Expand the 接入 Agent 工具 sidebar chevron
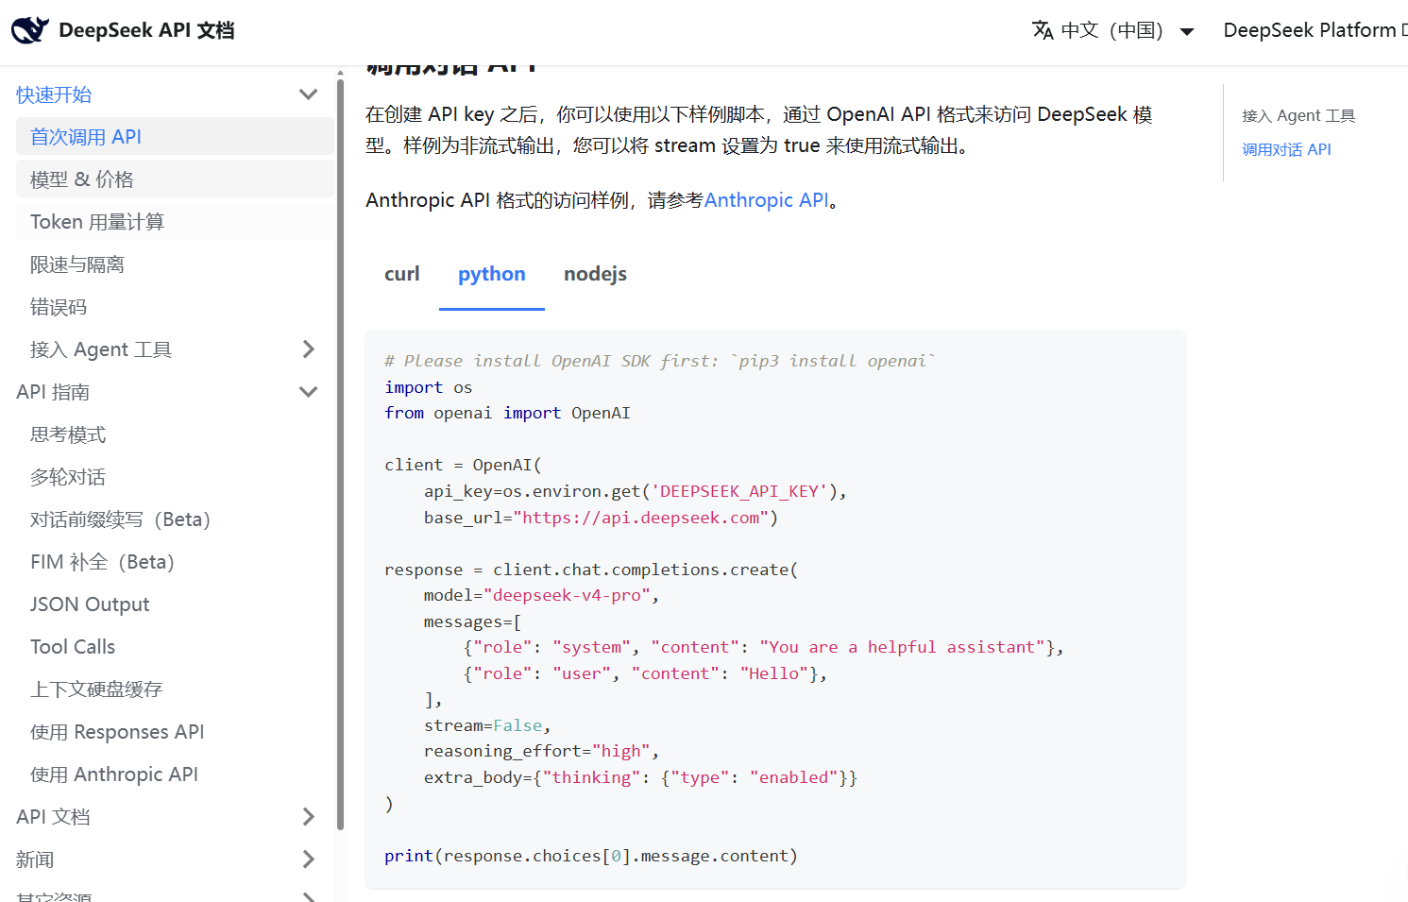 click(308, 349)
